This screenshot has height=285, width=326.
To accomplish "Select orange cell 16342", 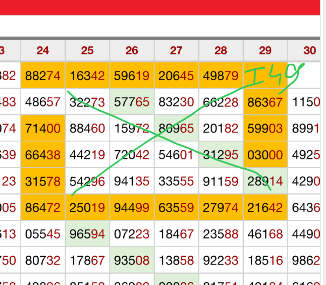I will click(x=87, y=75).
